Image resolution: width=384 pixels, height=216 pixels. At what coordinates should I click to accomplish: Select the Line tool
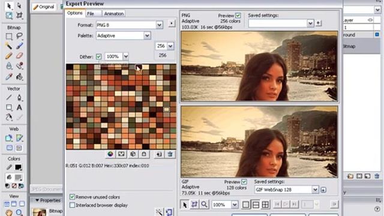[9, 97]
